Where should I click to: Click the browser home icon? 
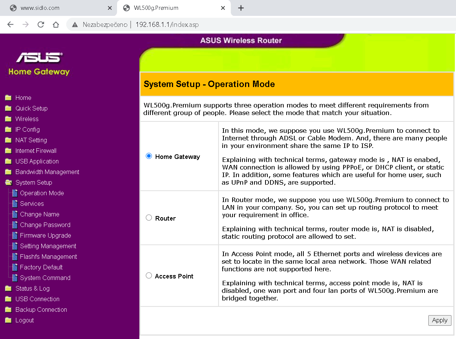tap(56, 25)
